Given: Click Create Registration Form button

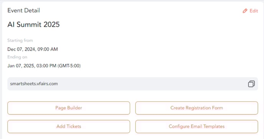Looking at the screenshot, I should pos(196,108).
